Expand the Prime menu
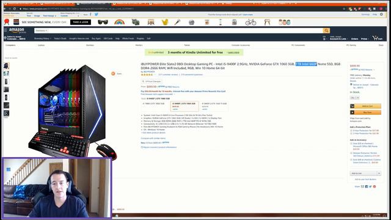Viewport: 391px width, 220px height. (x=365, y=39)
